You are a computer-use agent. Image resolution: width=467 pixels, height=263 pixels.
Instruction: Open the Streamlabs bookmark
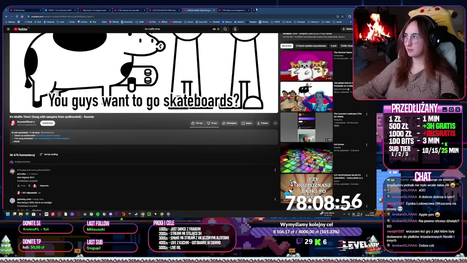(x=127, y=22)
